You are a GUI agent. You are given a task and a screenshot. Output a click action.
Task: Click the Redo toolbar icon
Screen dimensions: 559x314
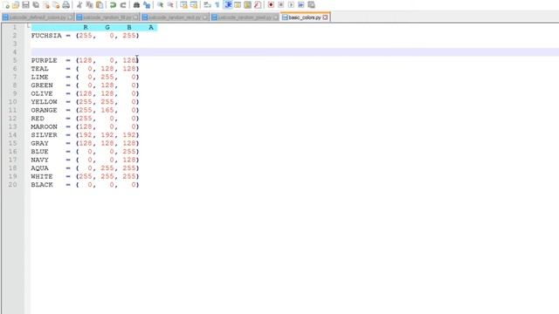(123, 5)
